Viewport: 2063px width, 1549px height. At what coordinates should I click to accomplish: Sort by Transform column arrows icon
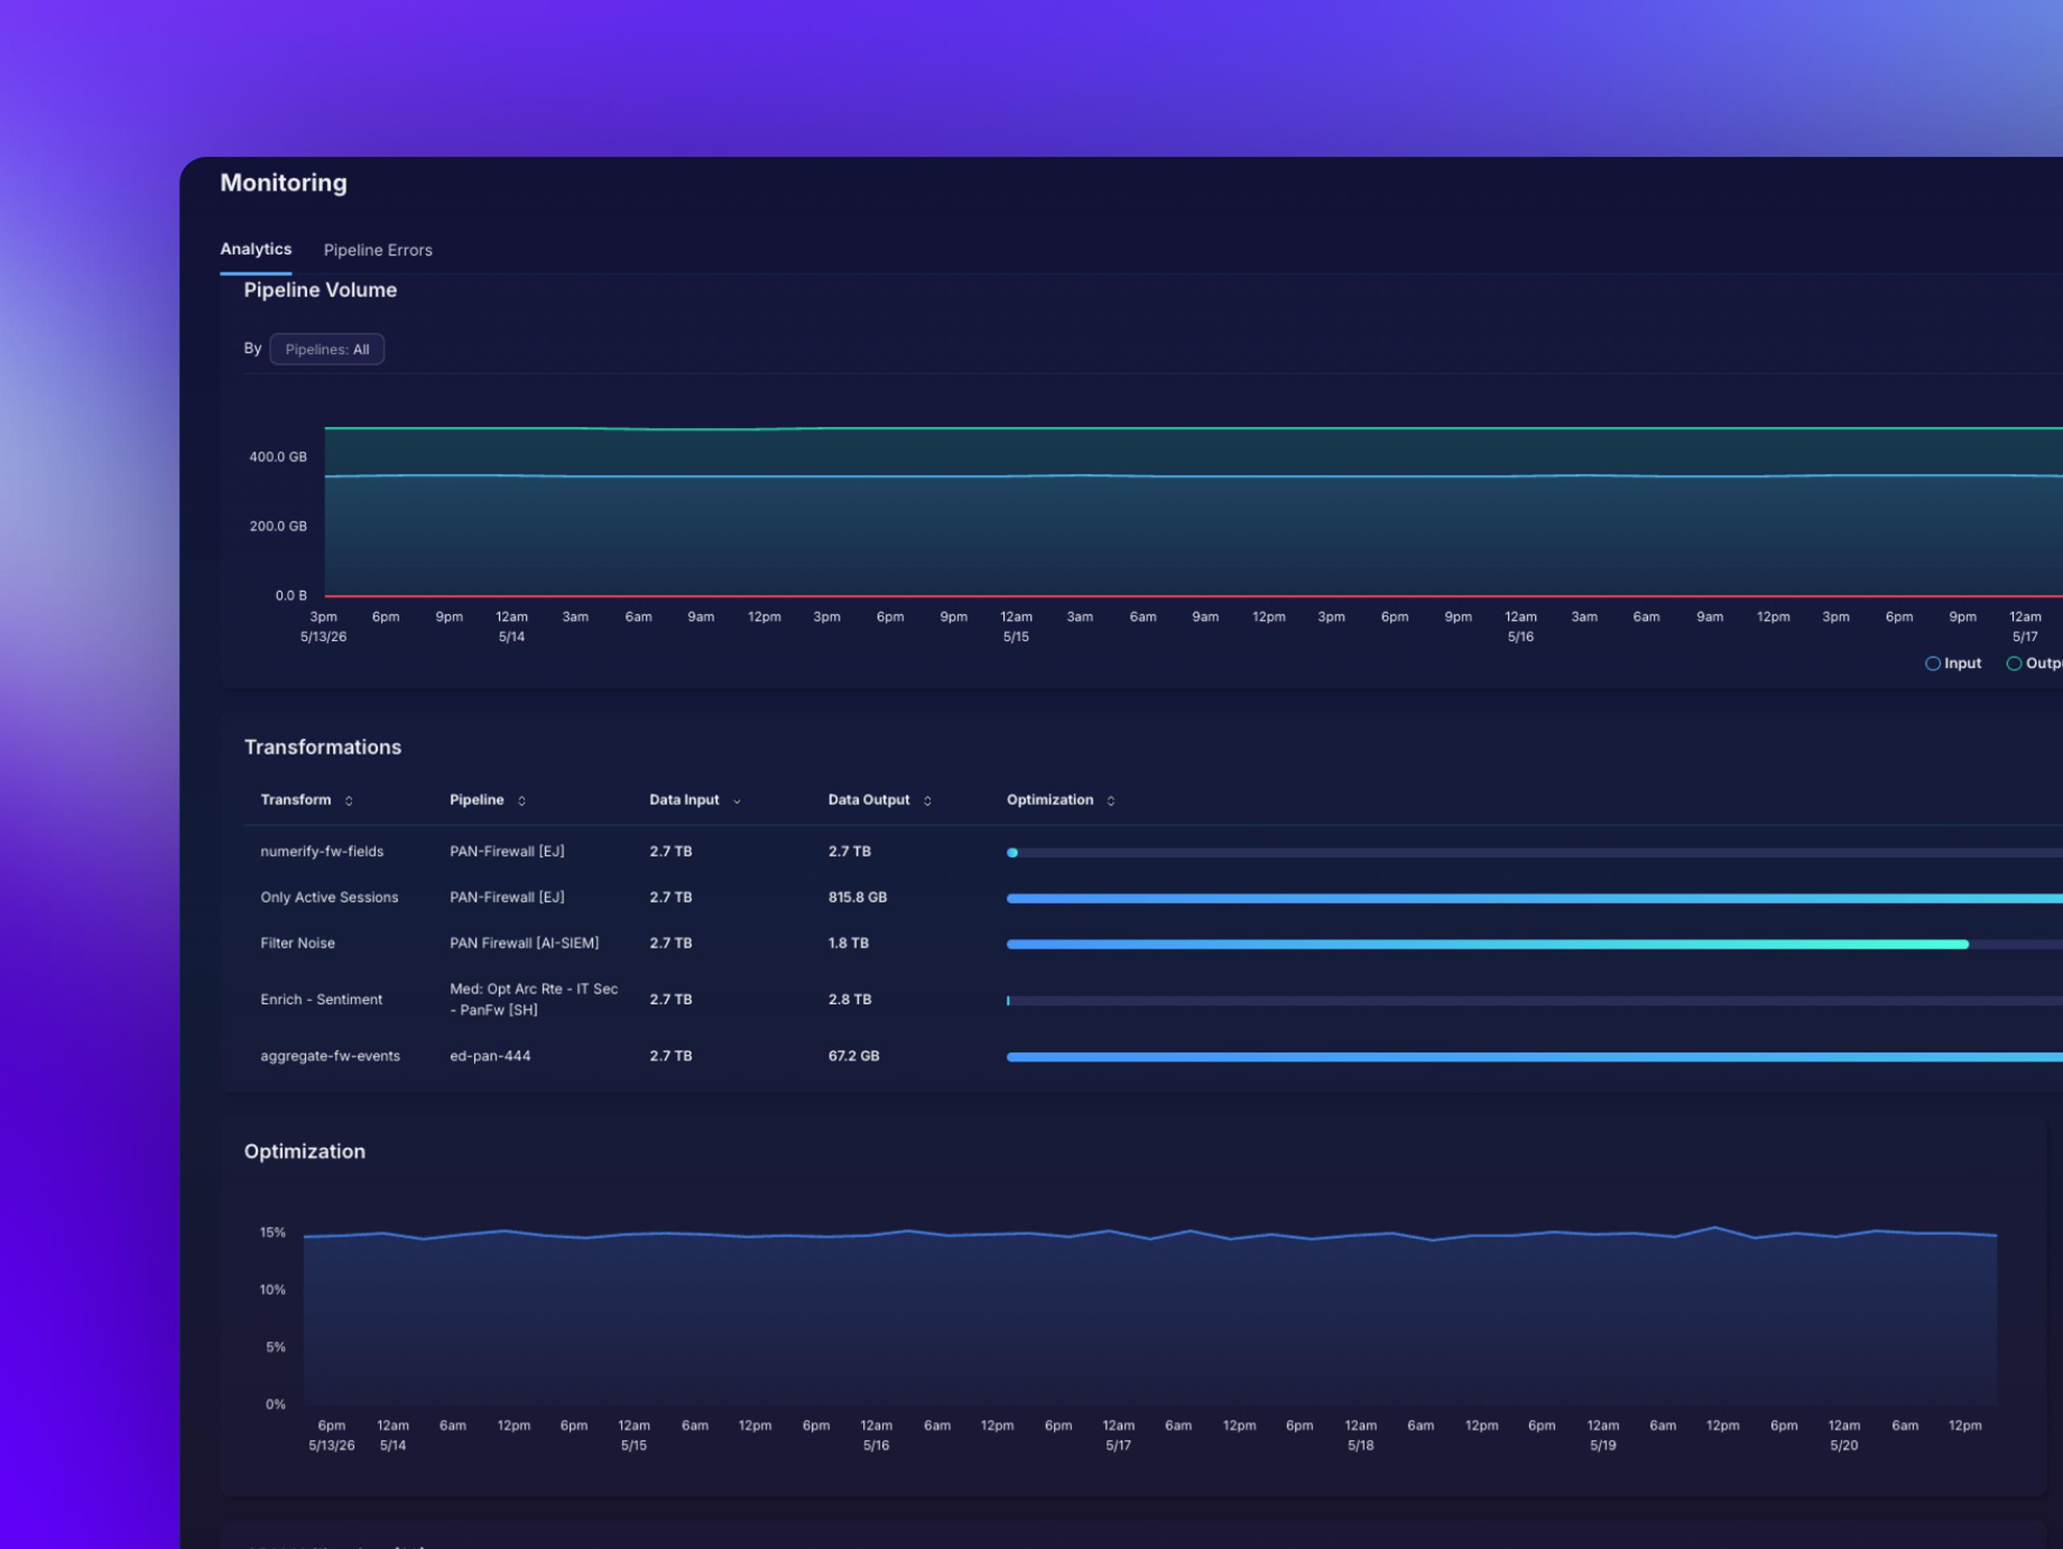(x=349, y=801)
